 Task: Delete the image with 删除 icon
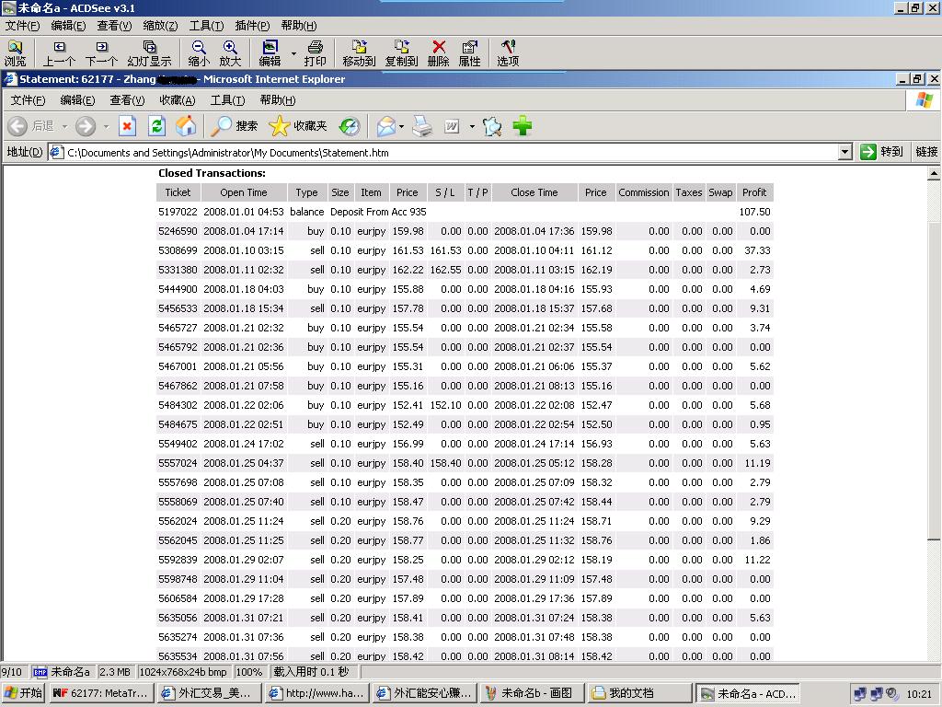click(439, 53)
